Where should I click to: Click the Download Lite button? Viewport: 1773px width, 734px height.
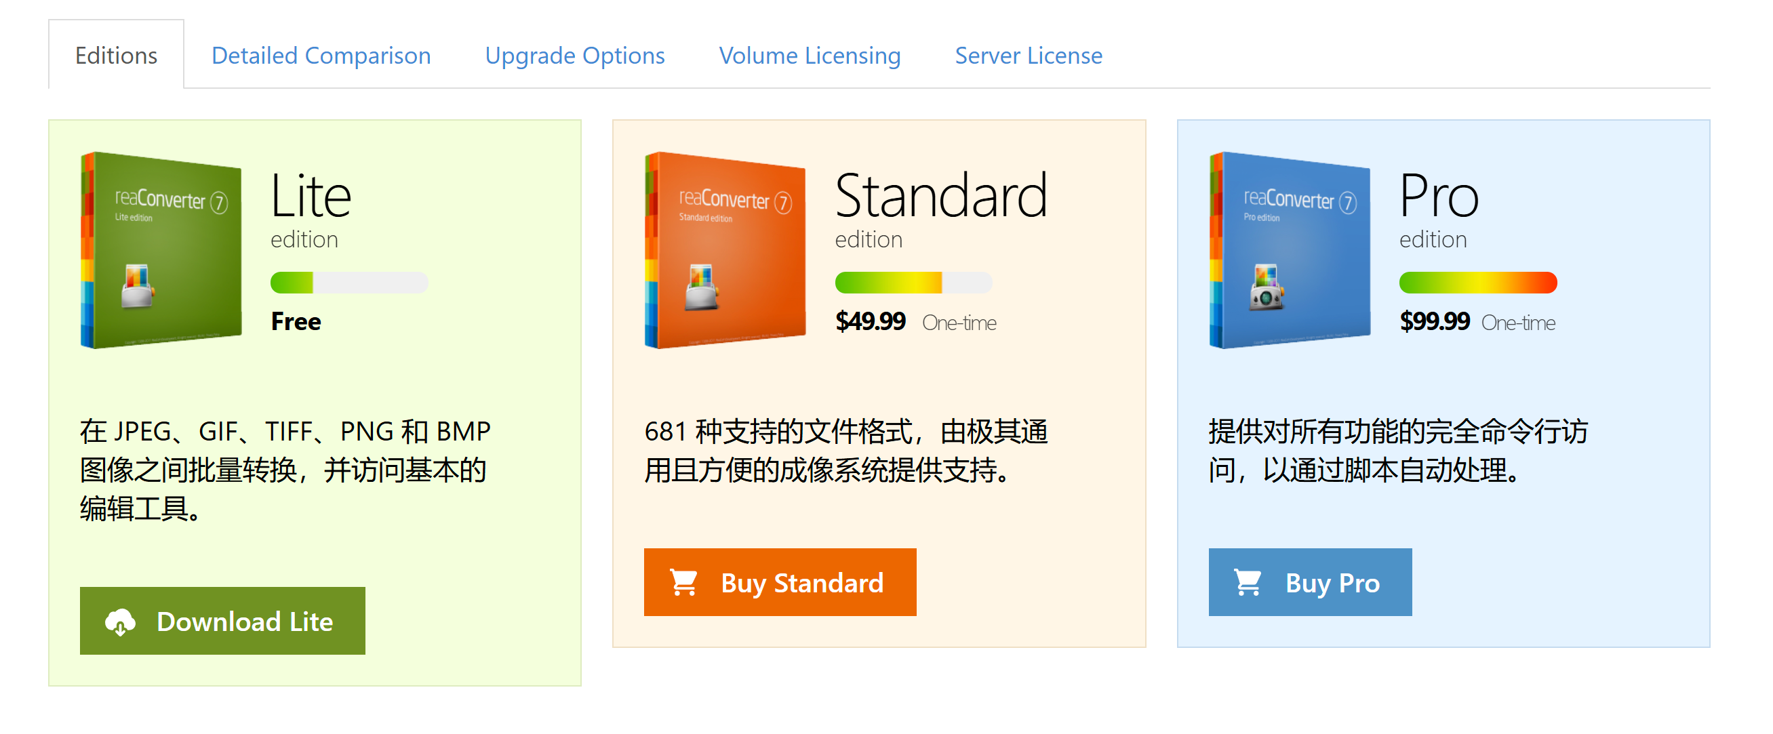pos(222,621)
